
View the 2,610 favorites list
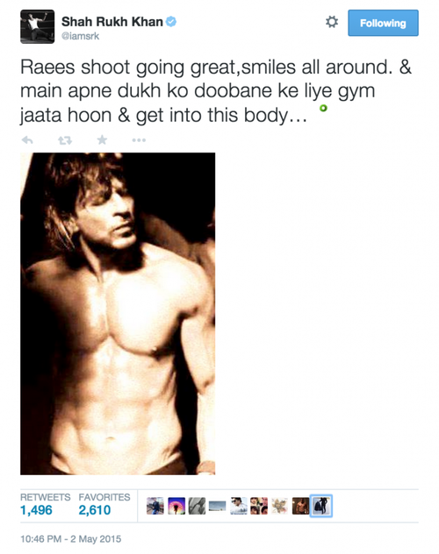click(x=95, y=510)
